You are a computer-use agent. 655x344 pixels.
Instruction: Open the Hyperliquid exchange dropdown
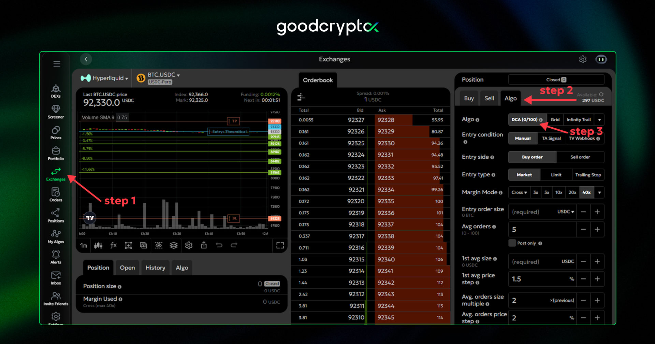click(105, 78)
